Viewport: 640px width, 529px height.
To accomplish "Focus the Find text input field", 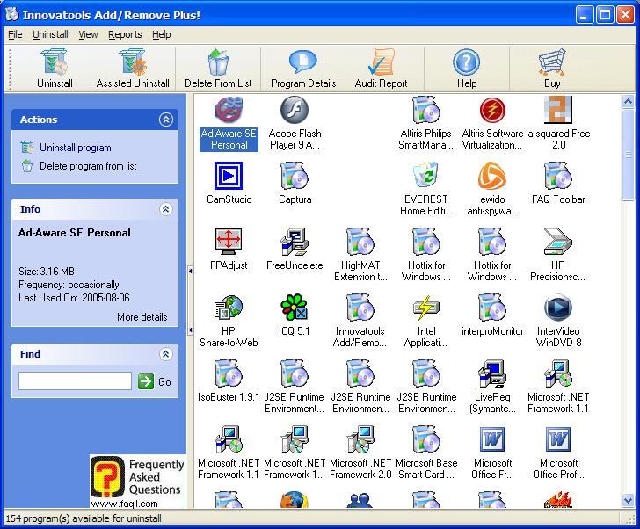I will (75, 381).
